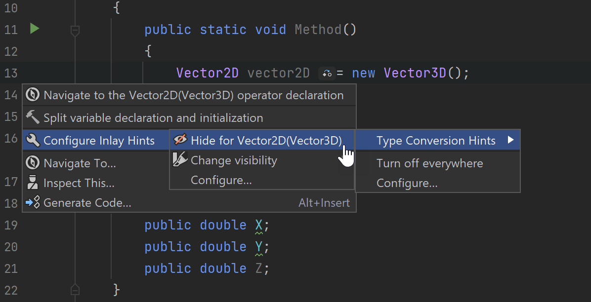Choose Configure... under Change visibility

(221, 180)
